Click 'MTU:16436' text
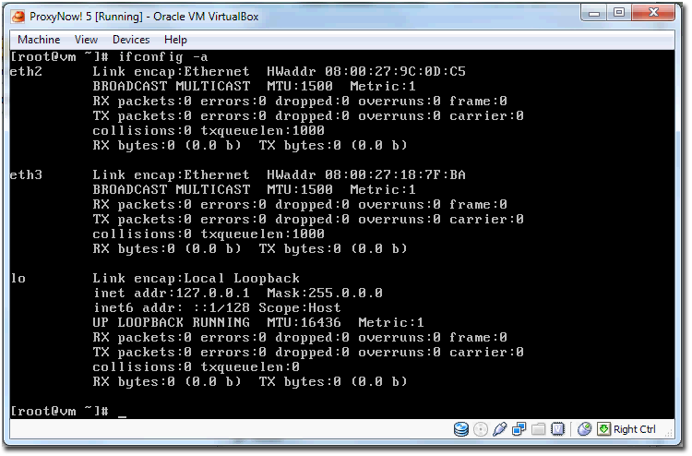The image size is (692, 456). pos(304,323)
